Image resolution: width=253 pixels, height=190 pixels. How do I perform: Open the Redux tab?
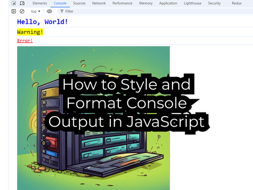(237, 3)
